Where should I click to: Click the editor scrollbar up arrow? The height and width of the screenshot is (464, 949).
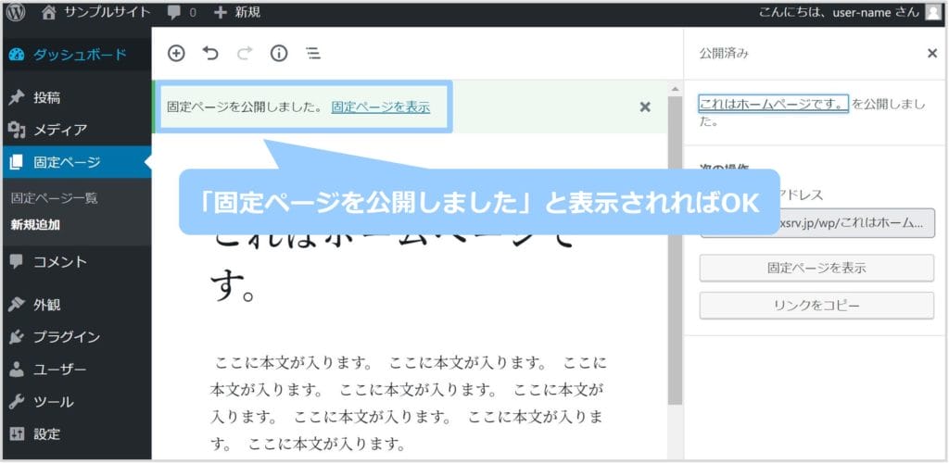point(676,90)
